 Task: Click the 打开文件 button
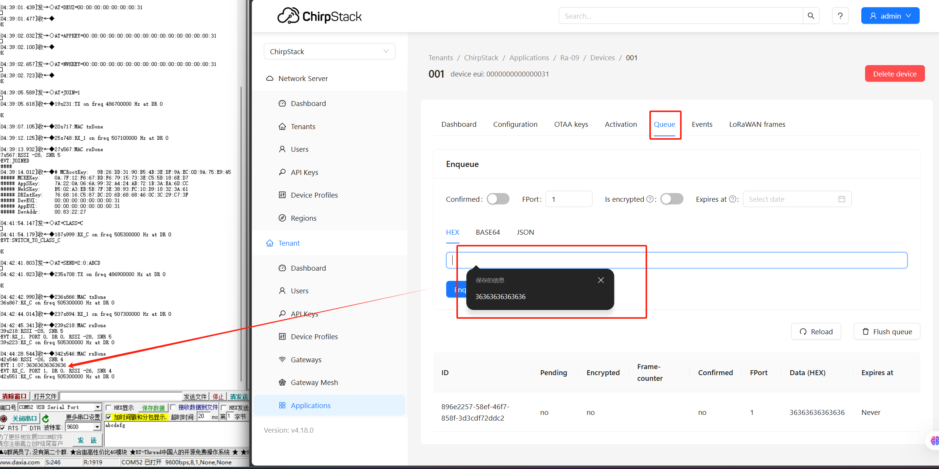pos(45,396)
